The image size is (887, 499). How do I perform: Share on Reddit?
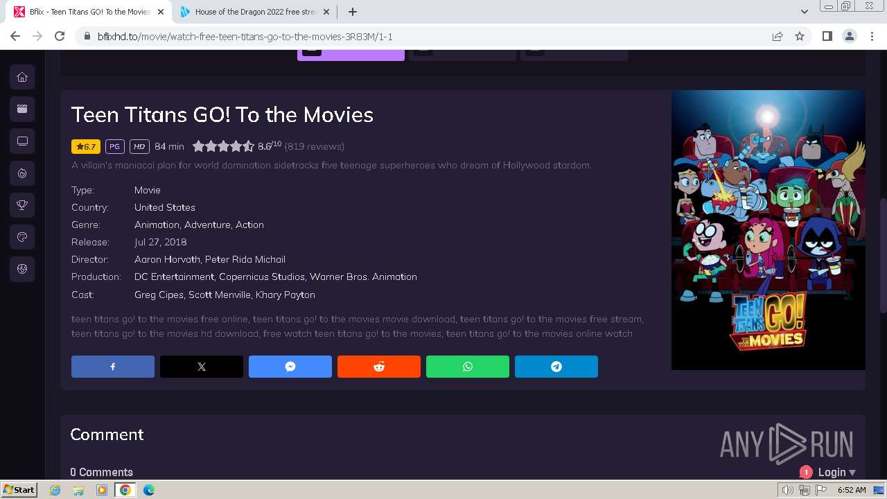pyautogui.click(x=379, y=367)
